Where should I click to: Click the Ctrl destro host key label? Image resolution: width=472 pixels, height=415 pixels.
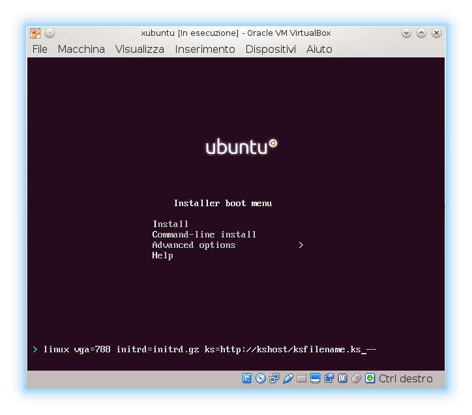click(x=406, y=378)
